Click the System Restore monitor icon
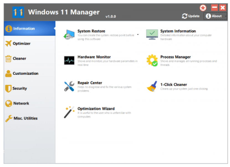The image size is (230, 167). point(68,35)
